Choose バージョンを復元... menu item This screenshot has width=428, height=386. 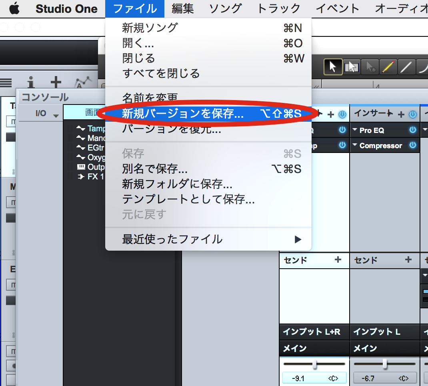point(208,129)
